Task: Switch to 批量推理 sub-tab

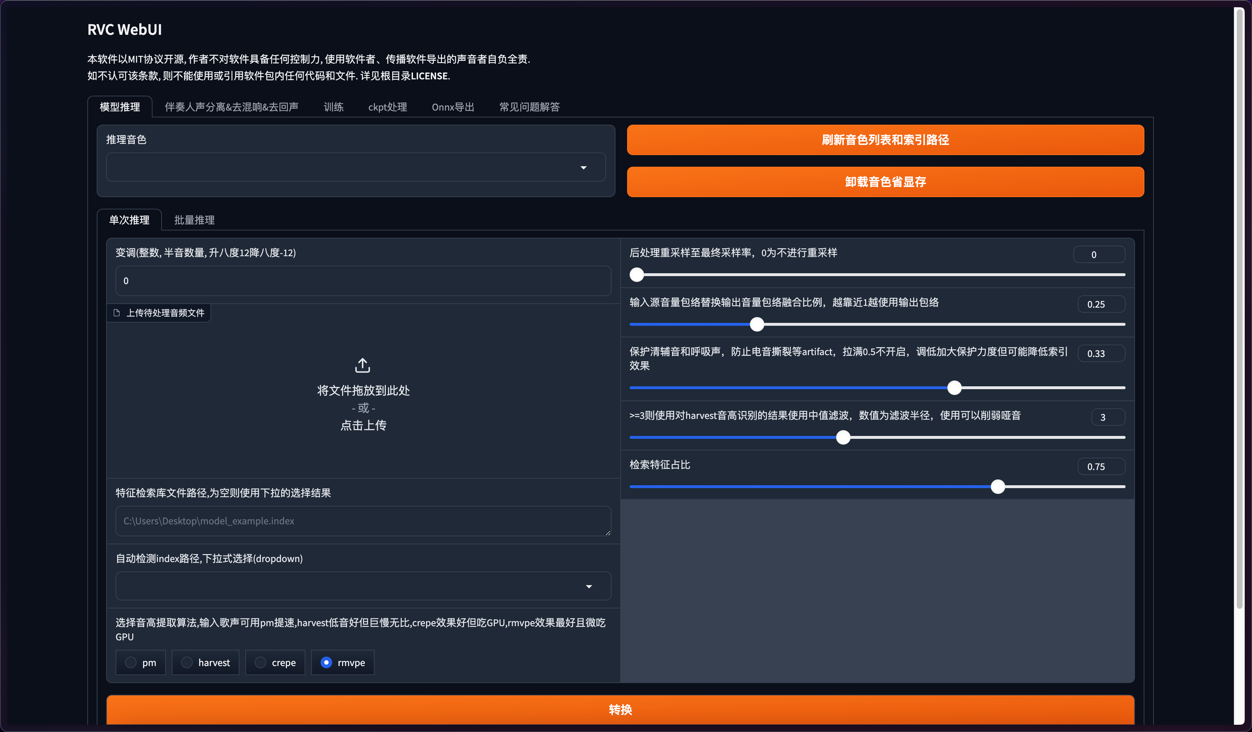Action: (x=194, y=220)
